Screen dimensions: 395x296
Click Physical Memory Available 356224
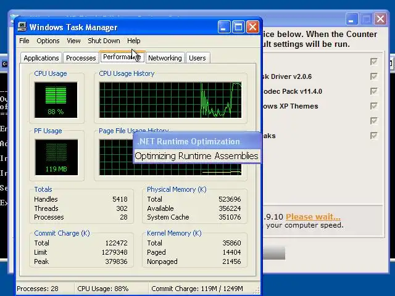pyautogui.click(x=230, y=208)
